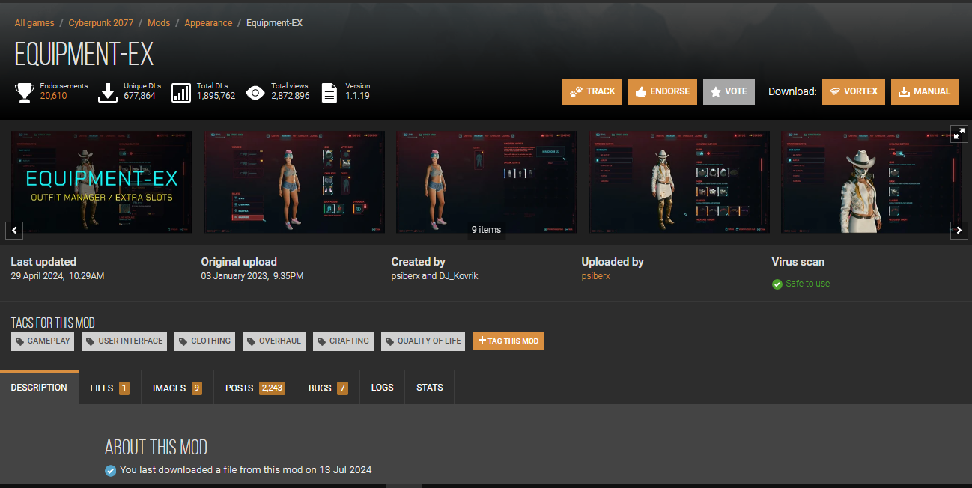Go to the Appearance category breadcrumb
Viewport: 972px width, 488px height.
pos(208,23)
